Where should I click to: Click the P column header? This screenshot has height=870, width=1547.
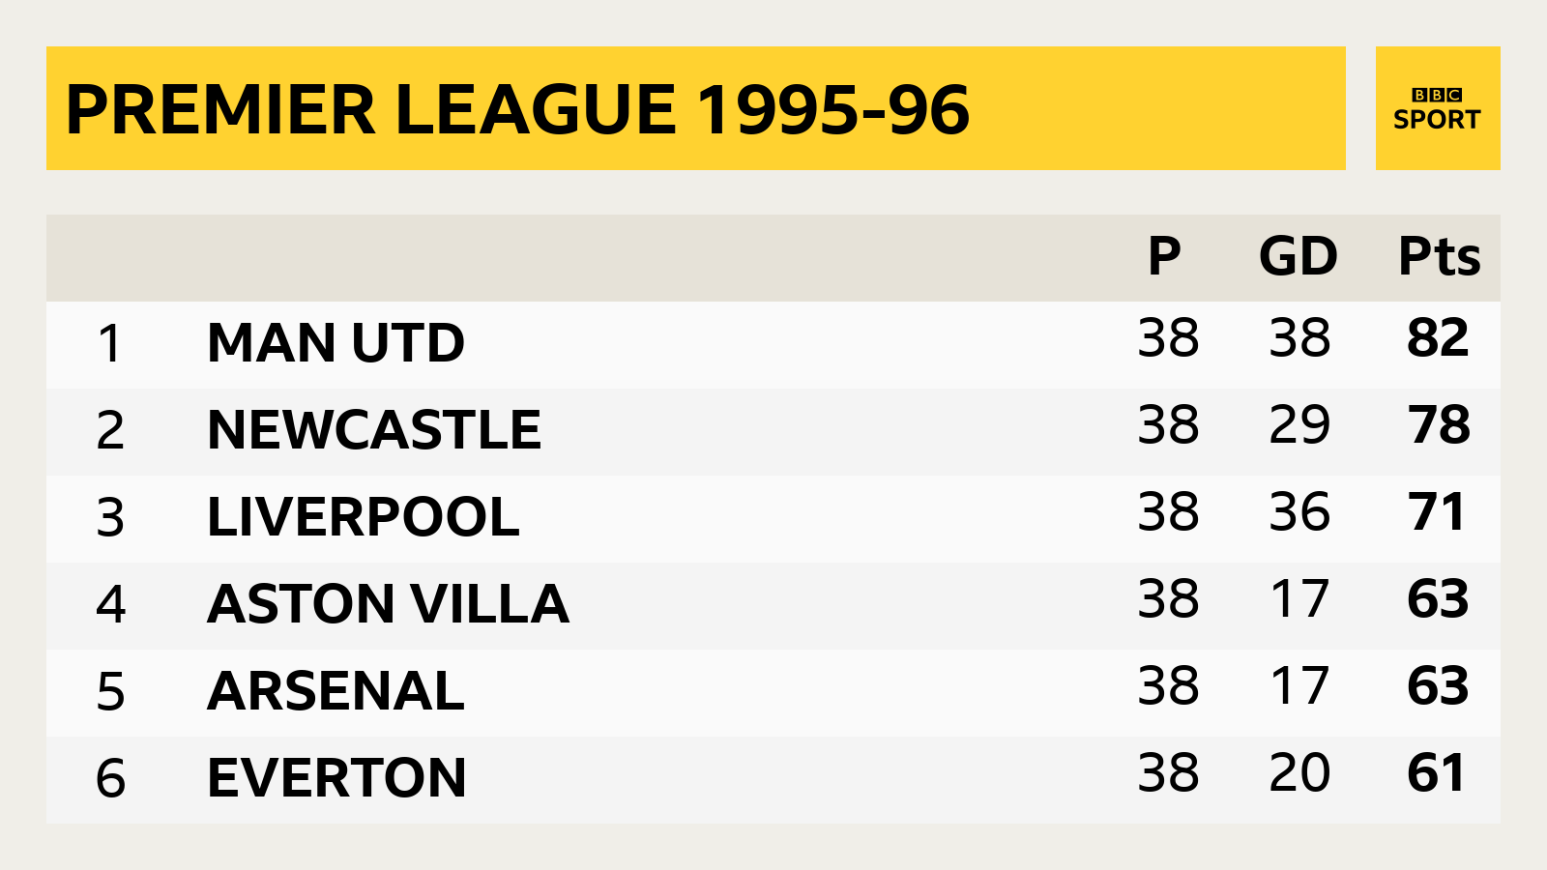[x=1164, y=256]
